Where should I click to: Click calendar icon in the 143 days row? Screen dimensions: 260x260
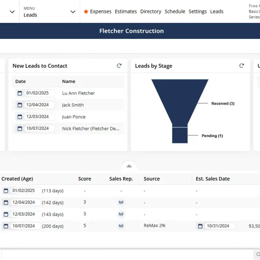coord(6,214)
